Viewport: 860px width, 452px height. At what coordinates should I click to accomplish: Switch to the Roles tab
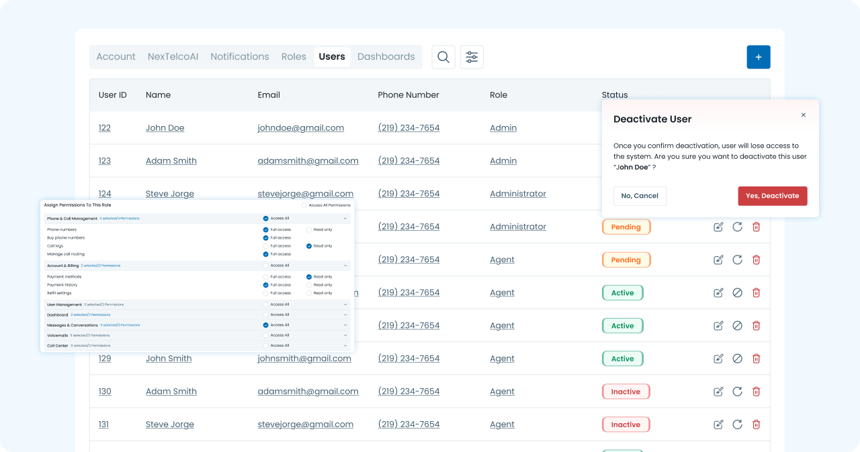[294, 57]
